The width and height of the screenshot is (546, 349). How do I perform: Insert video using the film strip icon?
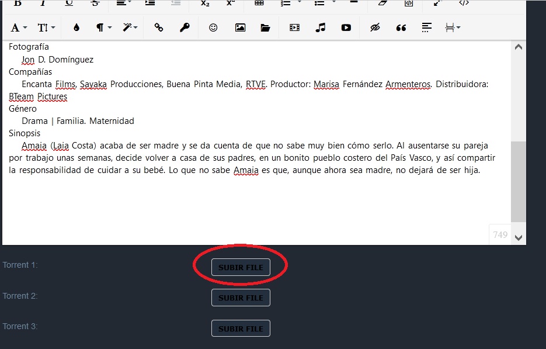(294, 27)
